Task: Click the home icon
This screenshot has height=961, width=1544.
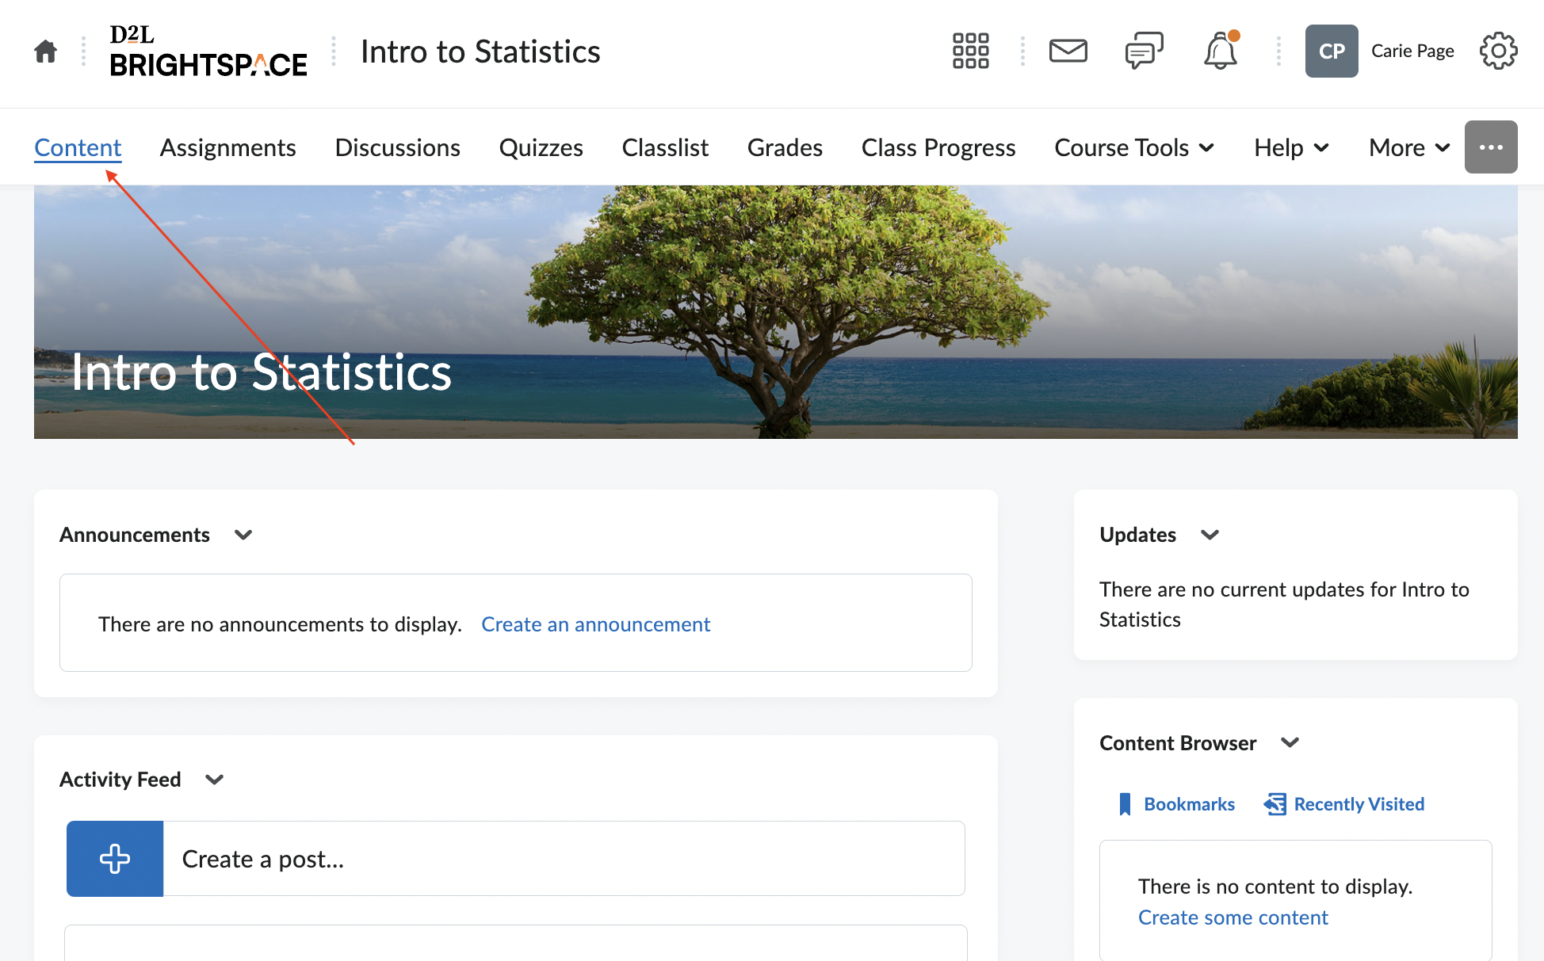Action: tap(46, 51)
